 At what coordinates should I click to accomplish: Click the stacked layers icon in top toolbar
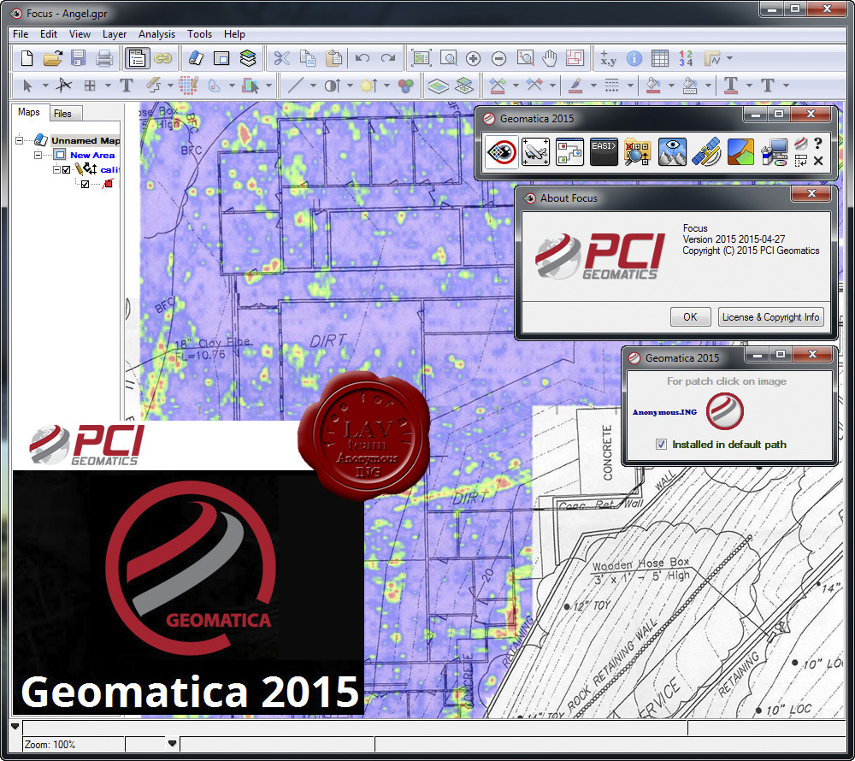coord(248,58)
